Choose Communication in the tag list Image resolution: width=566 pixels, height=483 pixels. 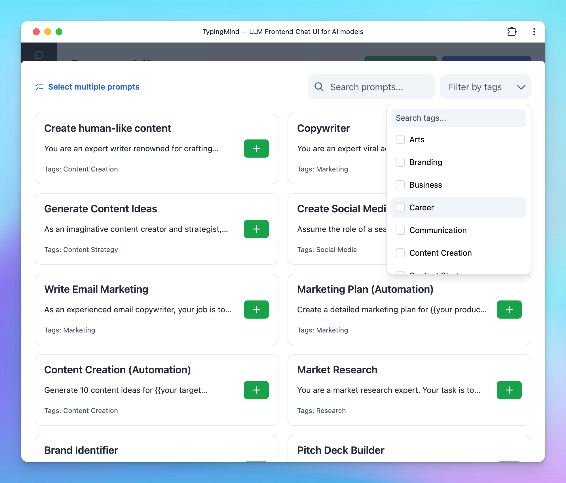(438, 230)
